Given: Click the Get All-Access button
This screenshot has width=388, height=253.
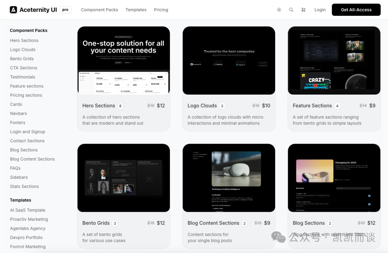Looking at the screenshot, I should coord(356,10).
